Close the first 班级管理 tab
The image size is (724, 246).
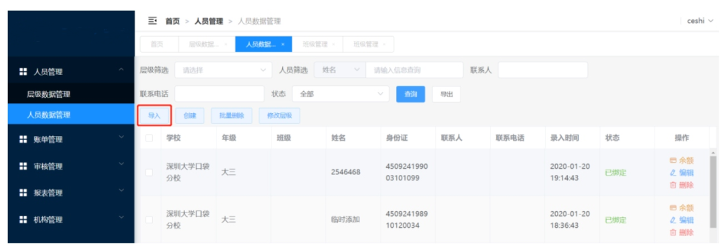tap(333, 44)
